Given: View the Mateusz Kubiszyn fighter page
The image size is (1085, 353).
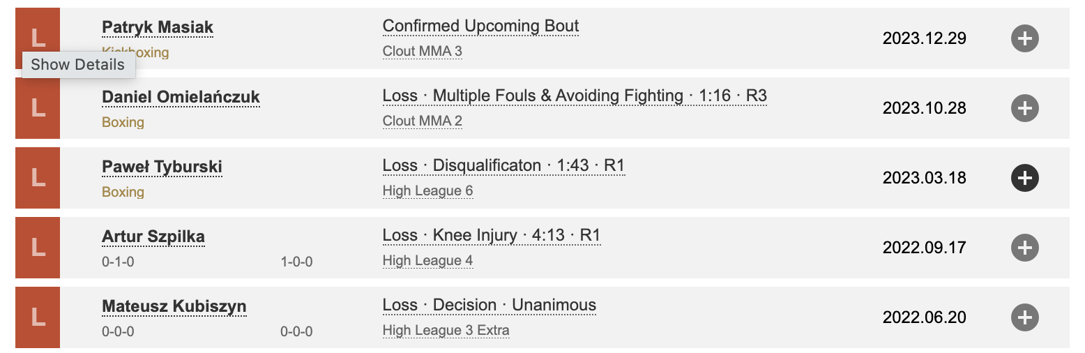Looking at the screenshot, I should pos(174,306).
